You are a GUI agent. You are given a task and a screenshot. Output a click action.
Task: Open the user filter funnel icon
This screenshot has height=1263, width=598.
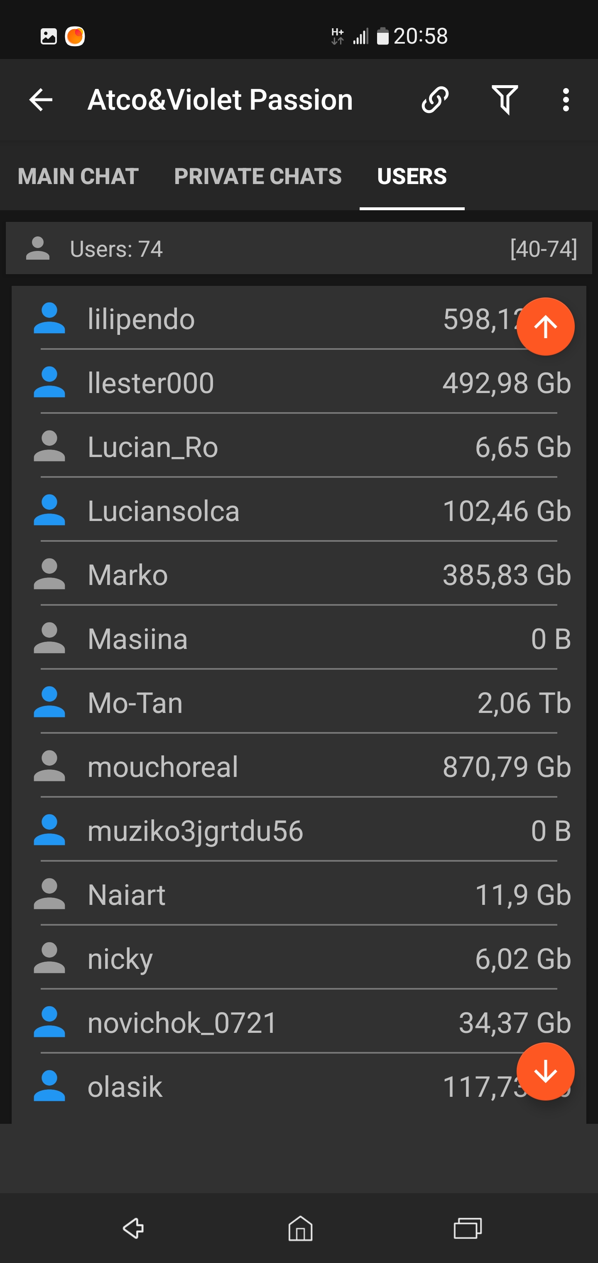pos(505,100)
